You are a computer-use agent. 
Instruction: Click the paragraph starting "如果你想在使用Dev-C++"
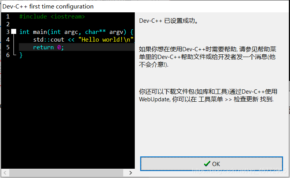pos(208,57)
